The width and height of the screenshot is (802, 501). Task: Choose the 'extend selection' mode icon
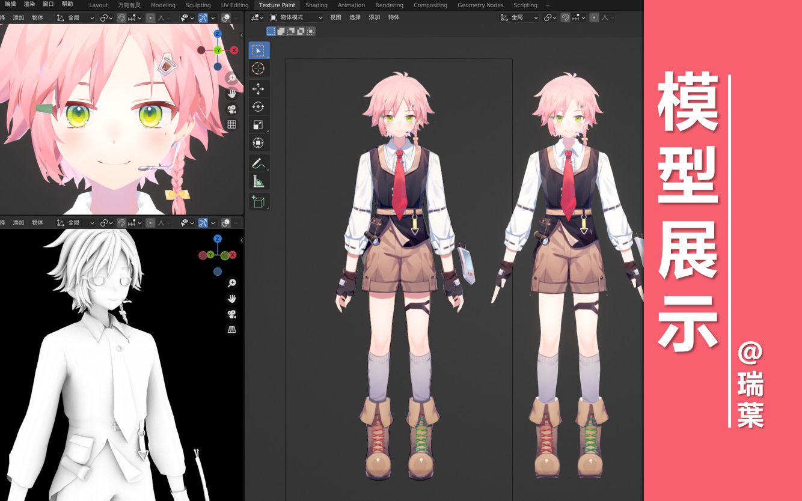[281, 31]
